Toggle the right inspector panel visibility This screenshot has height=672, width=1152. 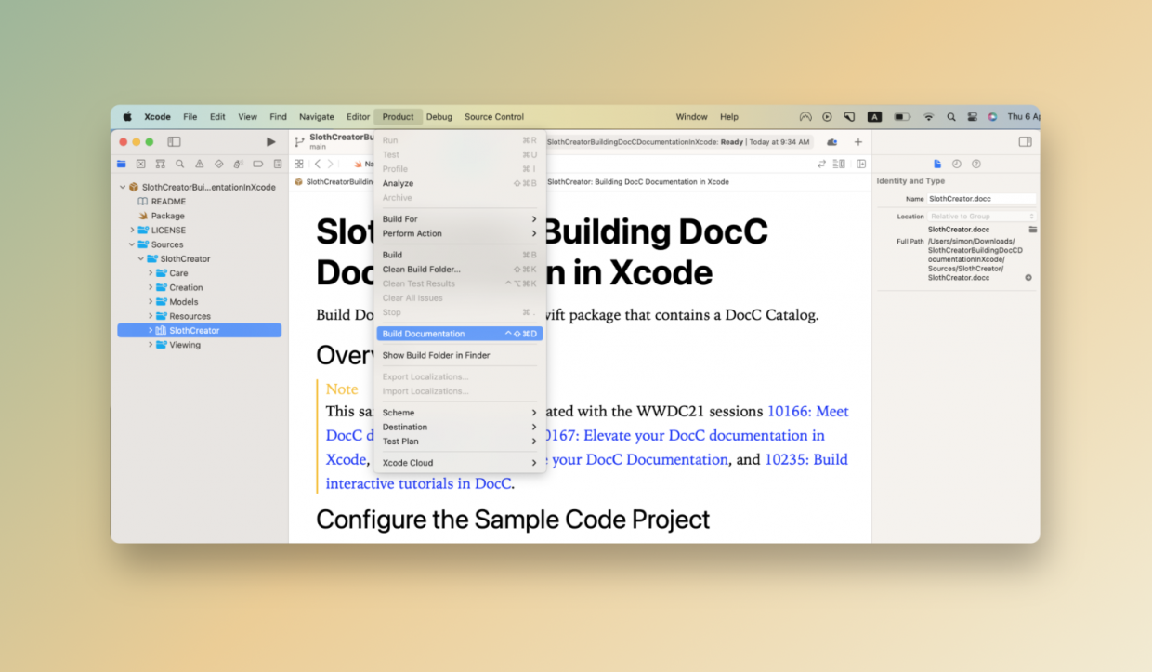[1025, 141]
